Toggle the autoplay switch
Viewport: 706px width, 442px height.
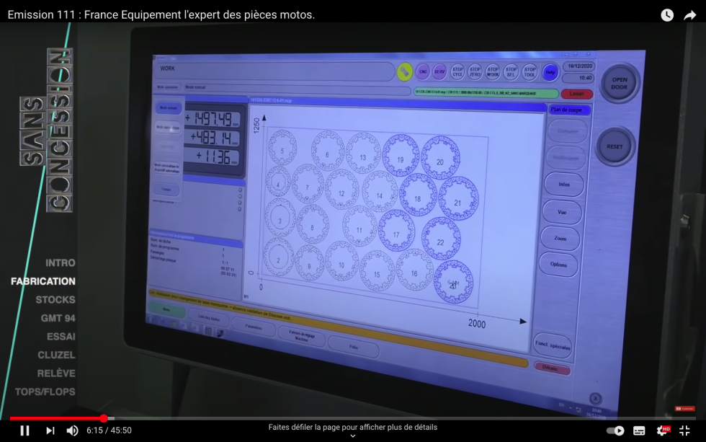pyautogui.click(x=615, y=430)
